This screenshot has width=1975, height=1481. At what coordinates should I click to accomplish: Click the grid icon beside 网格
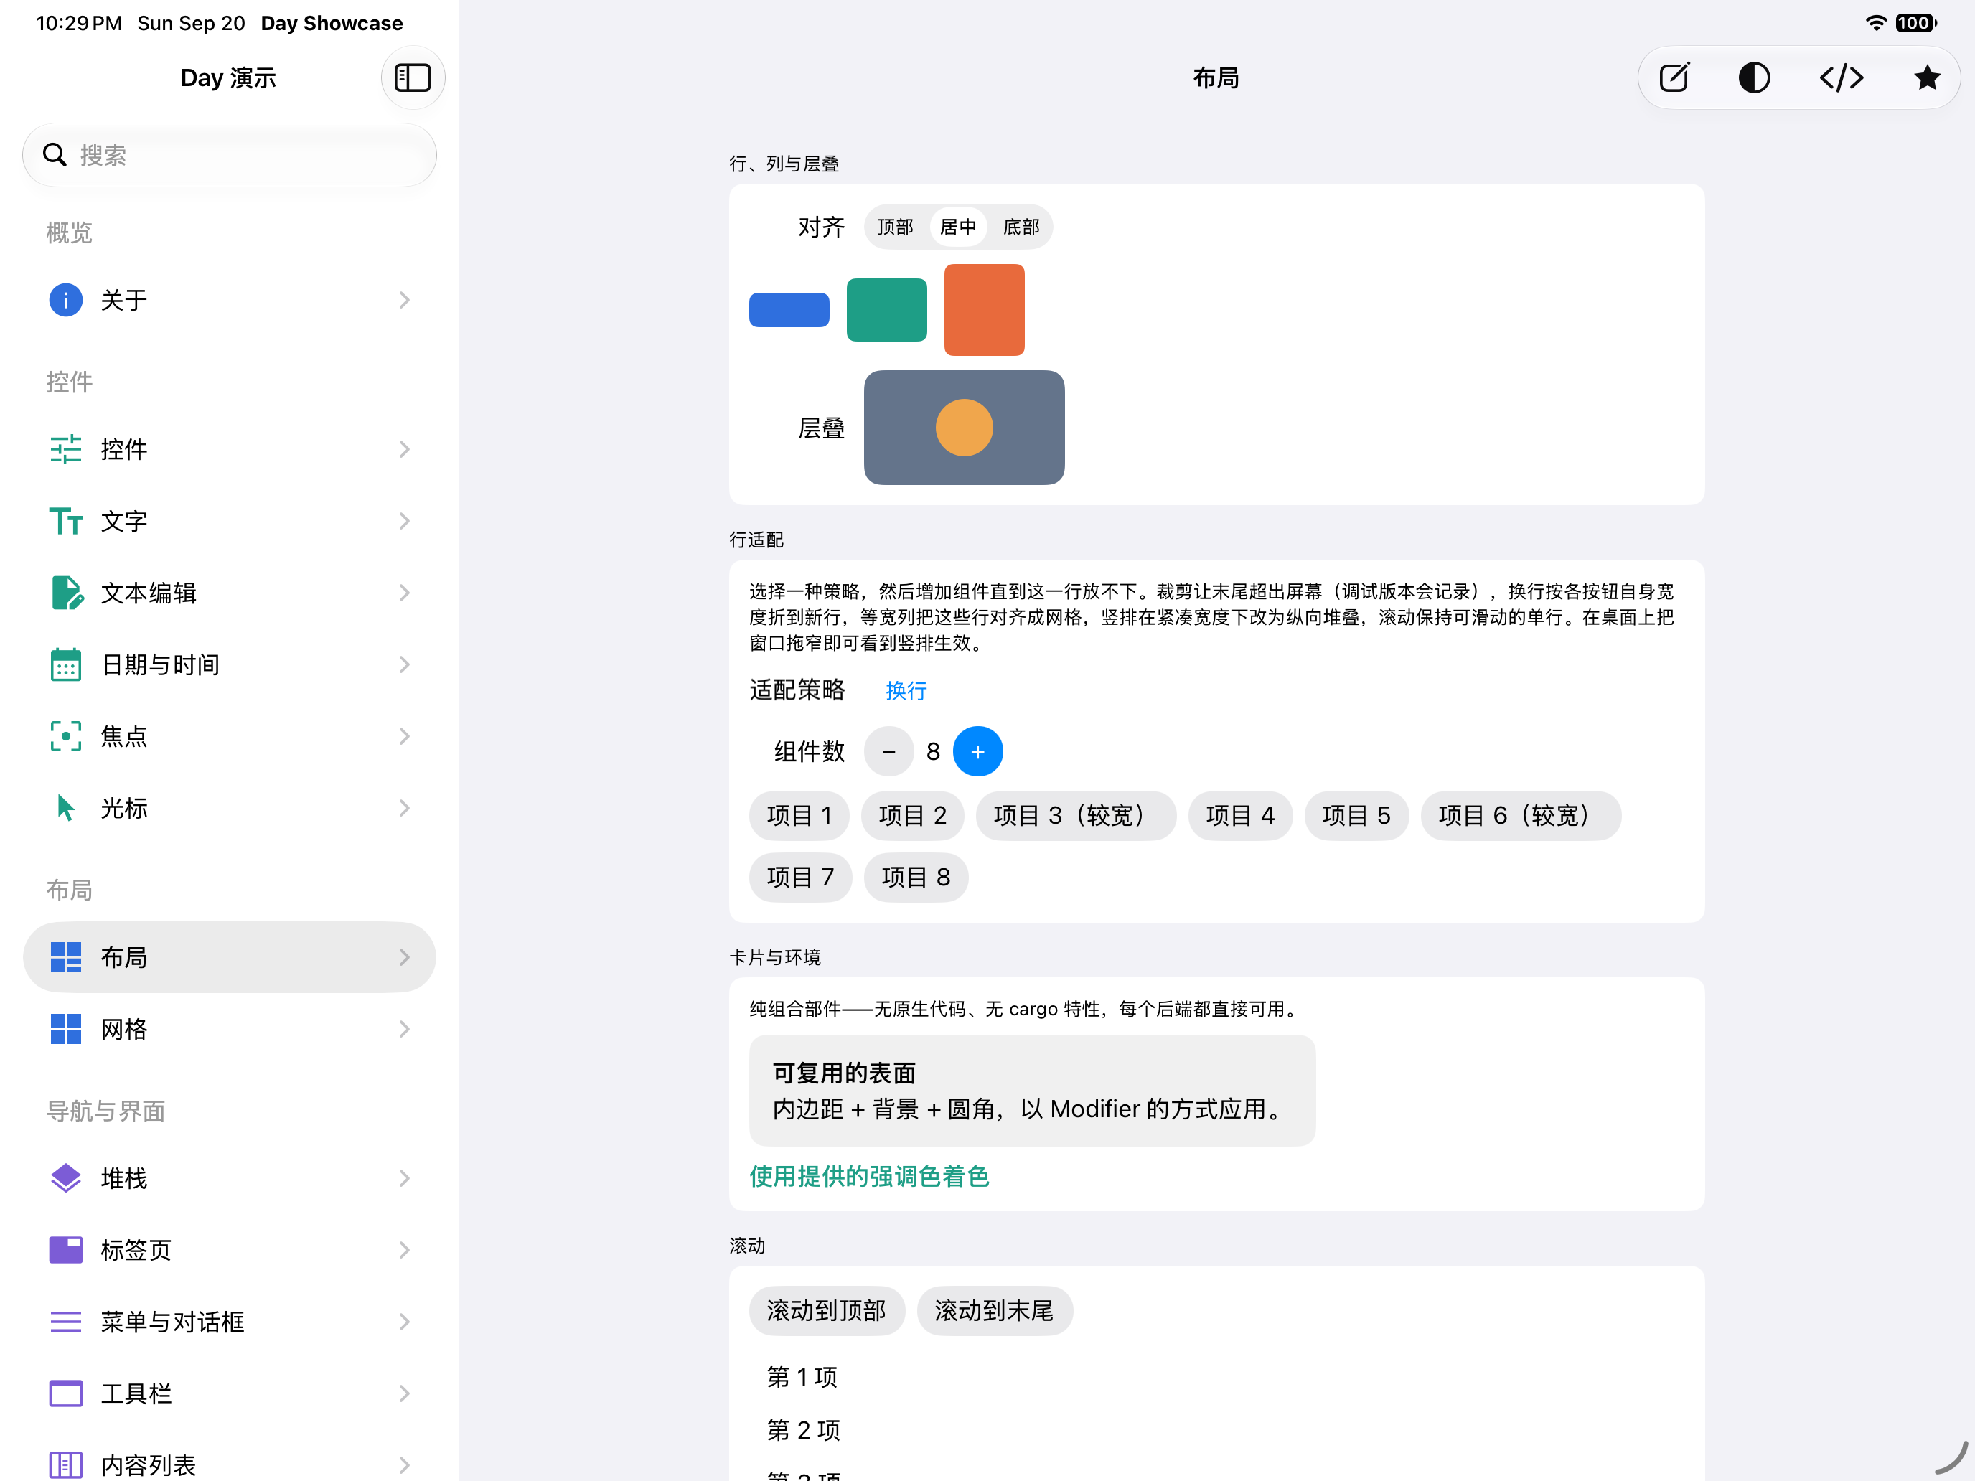tap(65, 1028)
